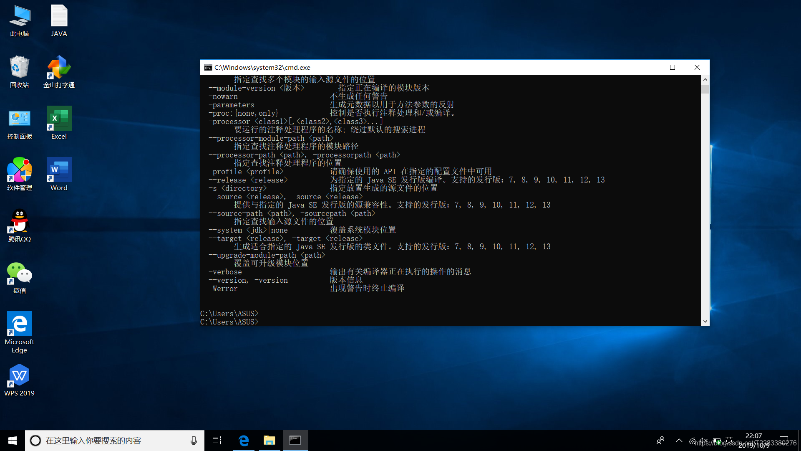The width and height of the screenshot is (801, 451).
Task: Launch Excel desktop shortcut
Action: click(x=59, y=123)
